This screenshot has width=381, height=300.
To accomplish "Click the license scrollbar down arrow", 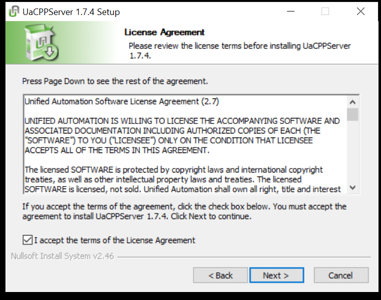I will tap(352, 187).
